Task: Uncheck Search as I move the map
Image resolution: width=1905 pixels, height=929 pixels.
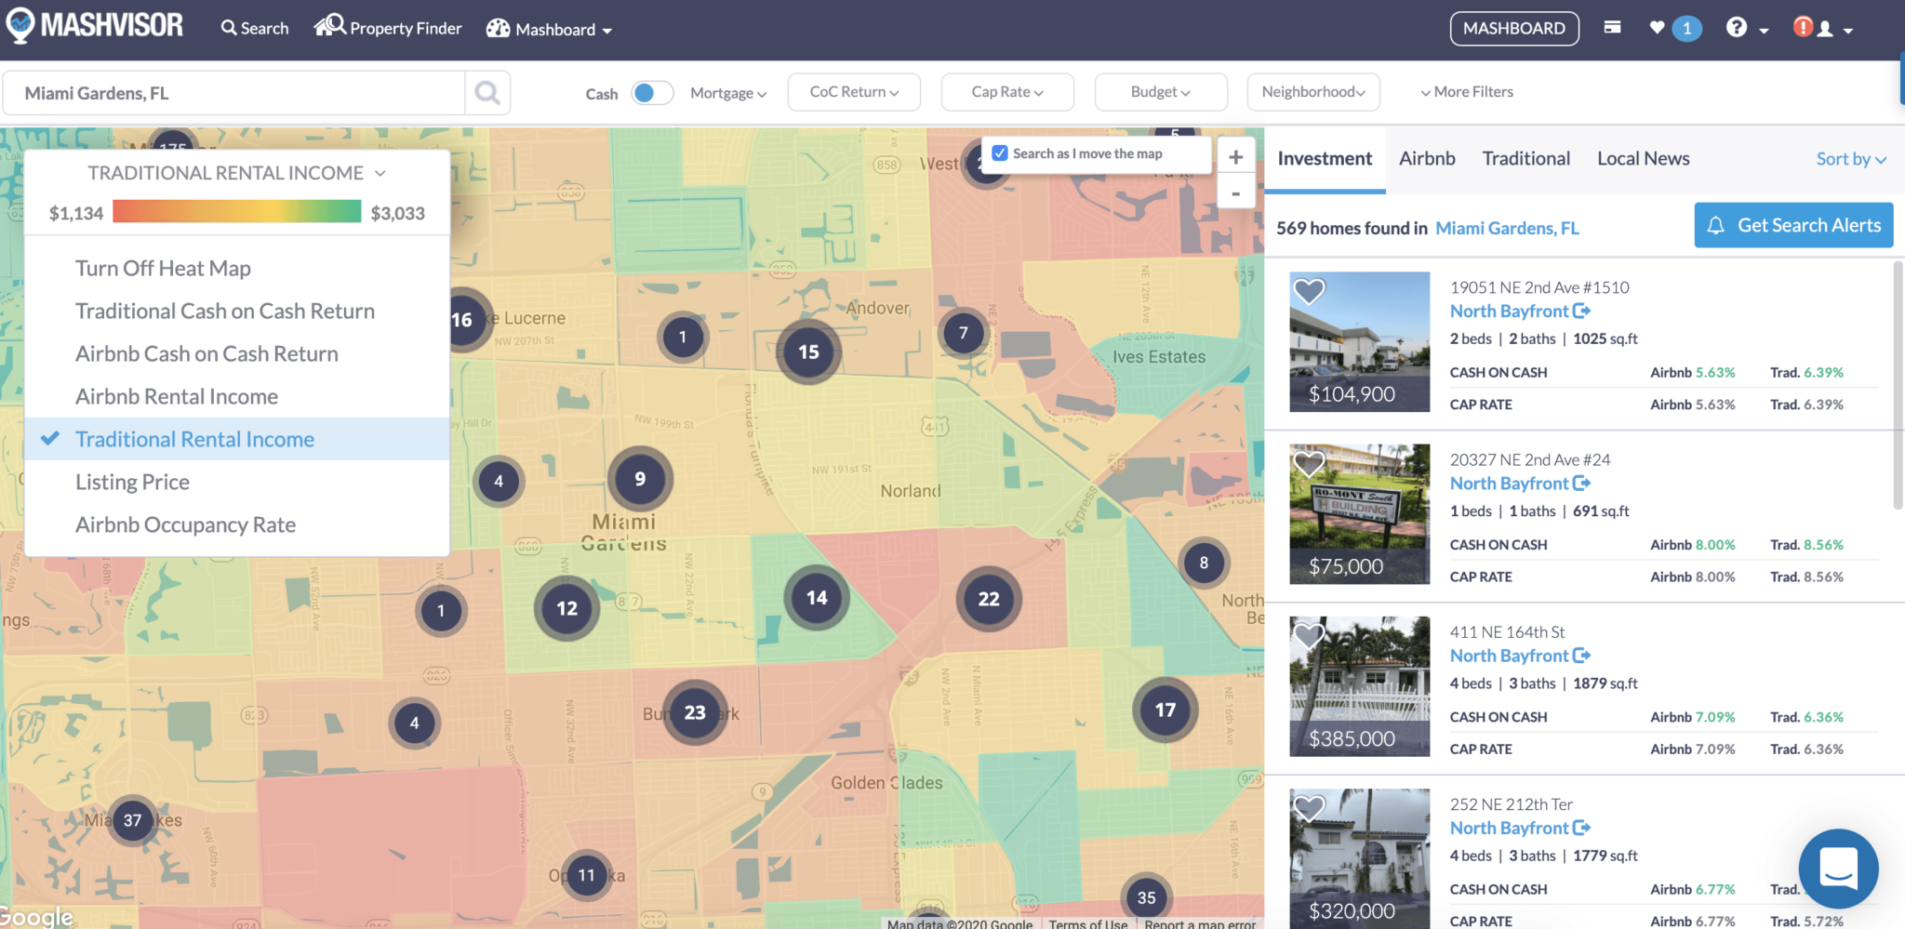Action: (x=1000, y=153)
